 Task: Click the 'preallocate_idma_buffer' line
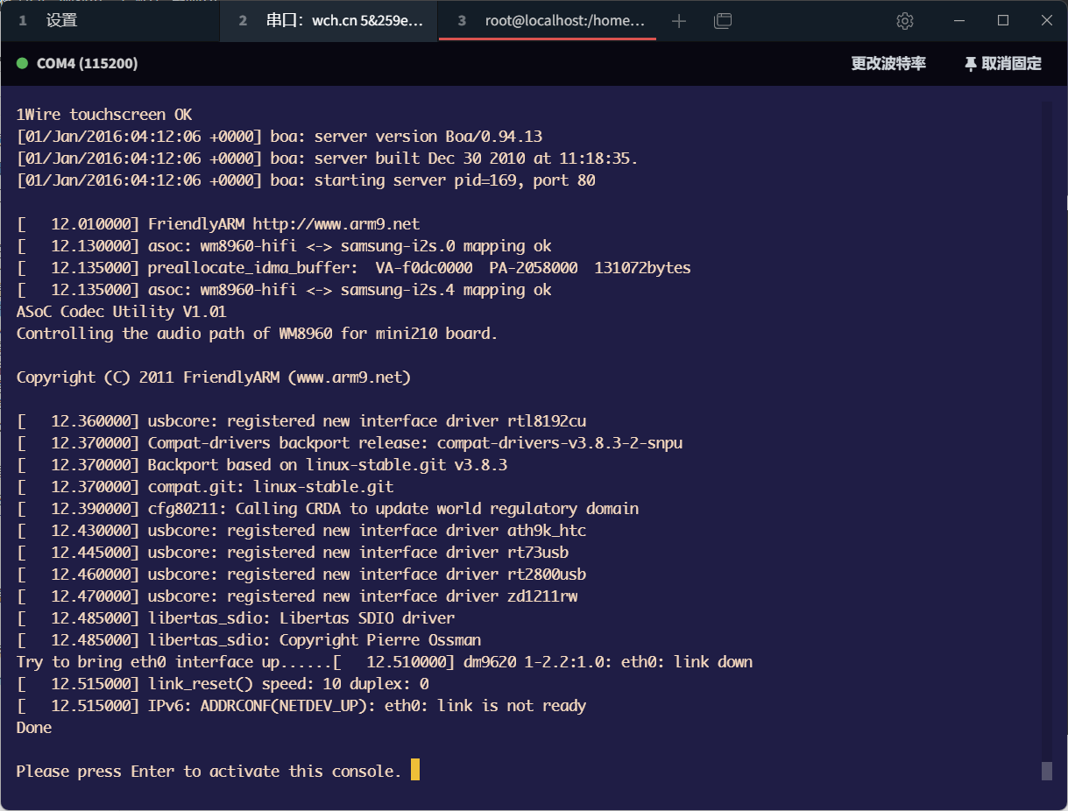point(354,268)
